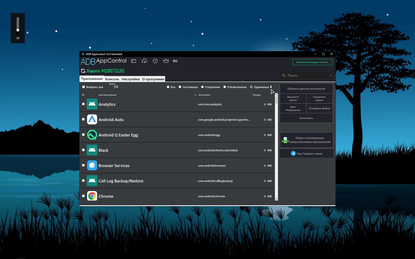415x259 pixels.
Task: Open the folder icon in the header toolbar
Action: (x=134, y=61)
